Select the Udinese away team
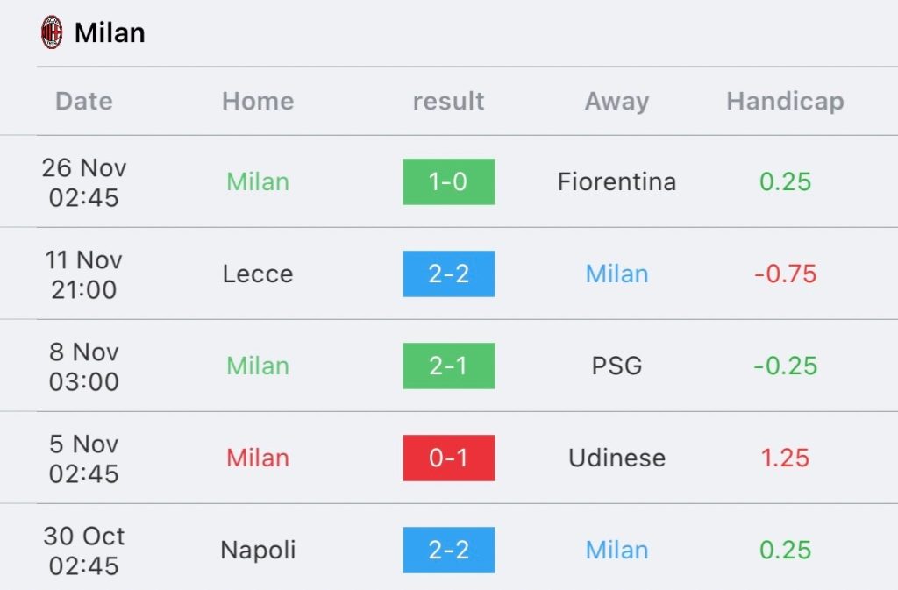898x590 pixels. (x=616, y=458)
